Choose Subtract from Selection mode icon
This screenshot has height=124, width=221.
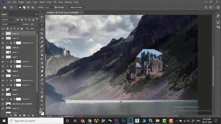pyautogui.click(x=28, y=7)
